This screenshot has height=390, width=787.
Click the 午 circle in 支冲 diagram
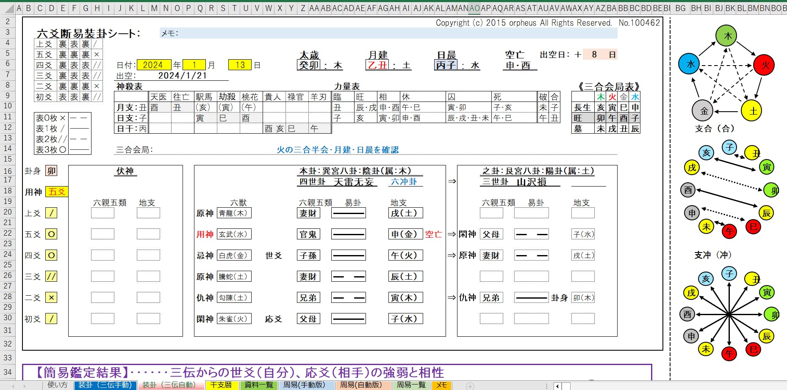[x=729, y=354]
